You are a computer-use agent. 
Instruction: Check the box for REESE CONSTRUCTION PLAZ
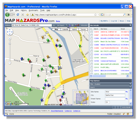point(92,45)
